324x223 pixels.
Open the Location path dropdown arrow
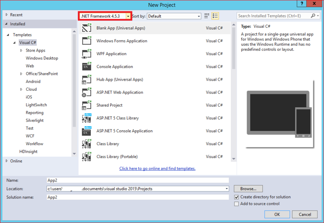click(x=227, y=189)
